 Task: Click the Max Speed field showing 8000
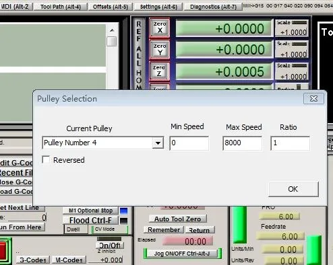243,143
